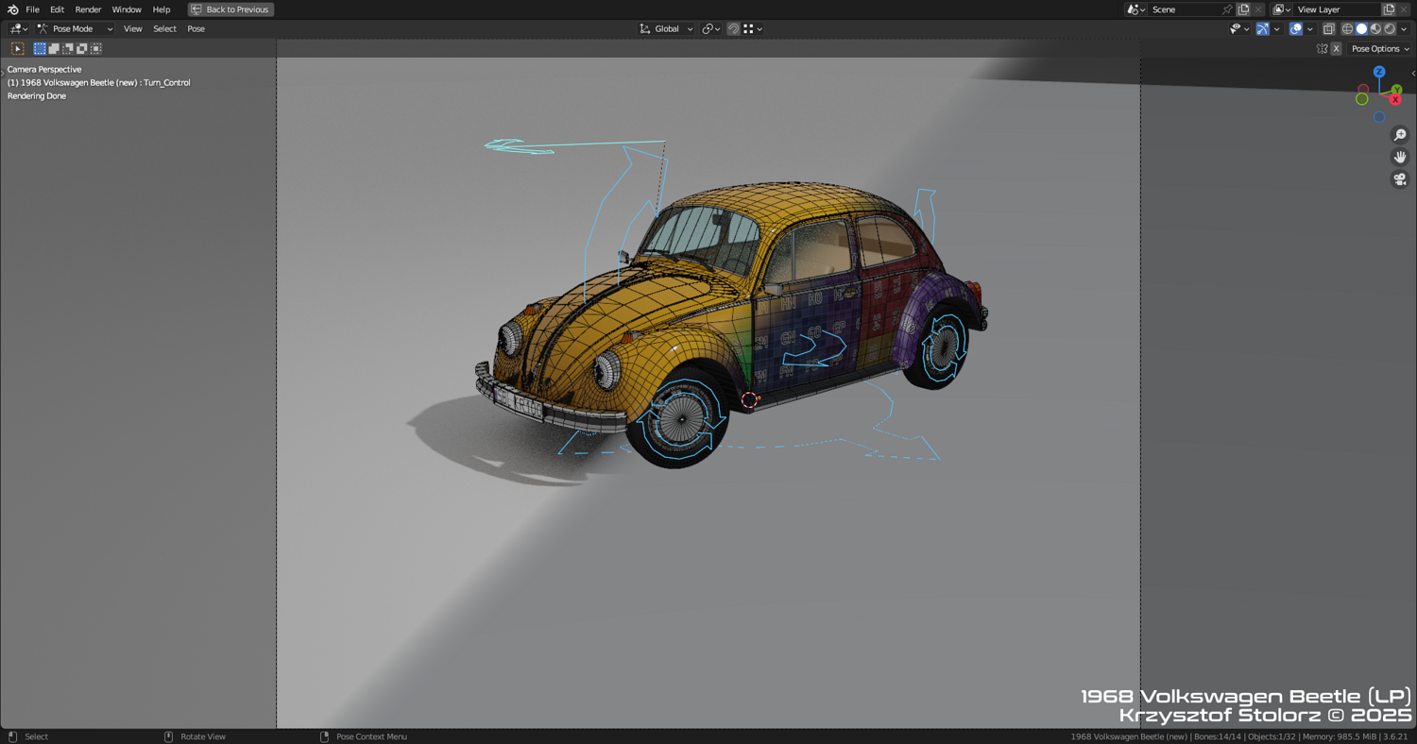Toggle snapping magnet icon
This screenshot has width=1417, height=744.
coord(733,29)
